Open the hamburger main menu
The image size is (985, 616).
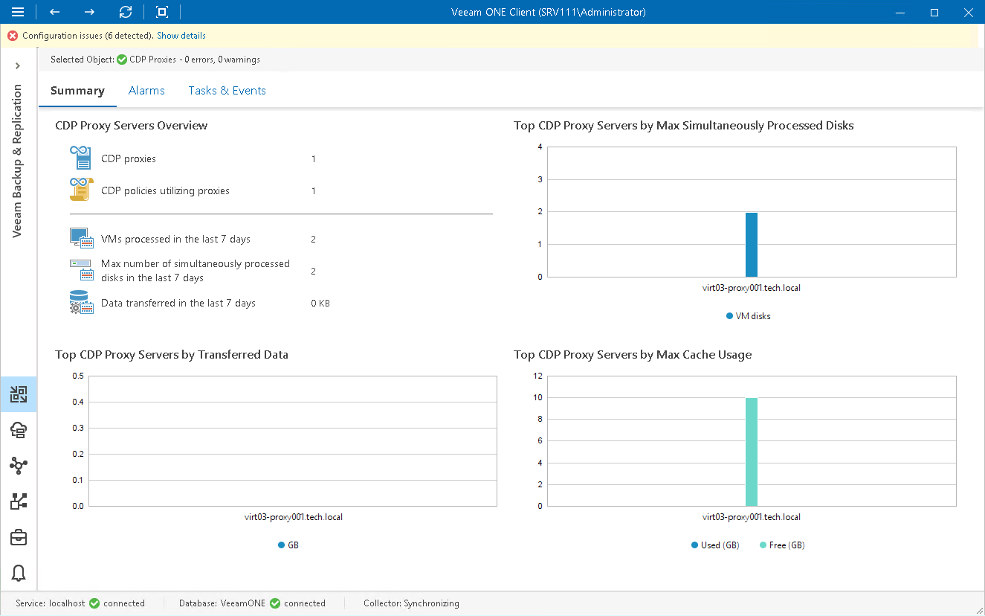coord(18,12)
